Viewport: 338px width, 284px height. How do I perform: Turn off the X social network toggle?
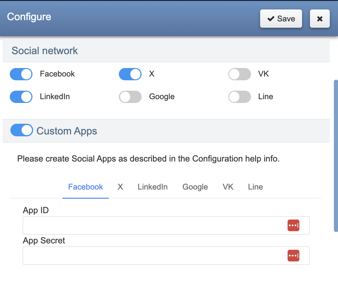(130, 74)
